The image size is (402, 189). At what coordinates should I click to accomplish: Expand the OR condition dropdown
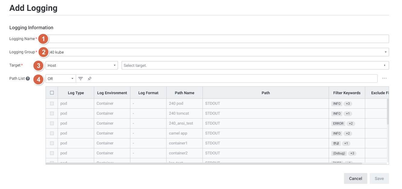[61, 79]
